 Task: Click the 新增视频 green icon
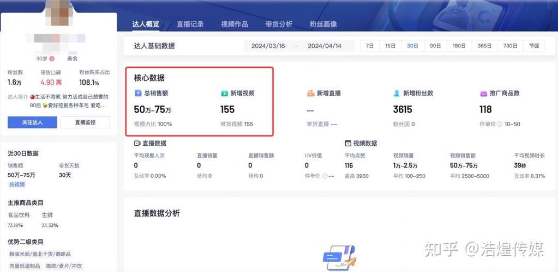pyautogui.click(x=224, y=93)
